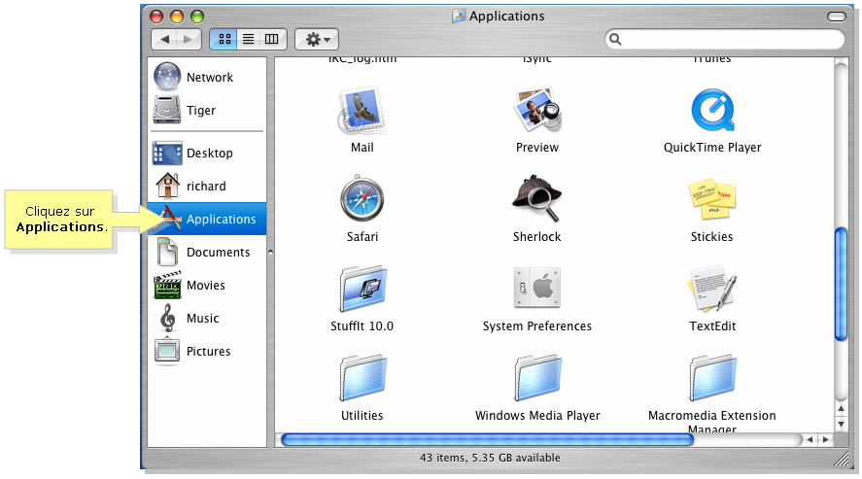Viewport: 862px width, 479px height.
Task: Click the 'Windows Media Player' label text
Action: tap(537, 415)
